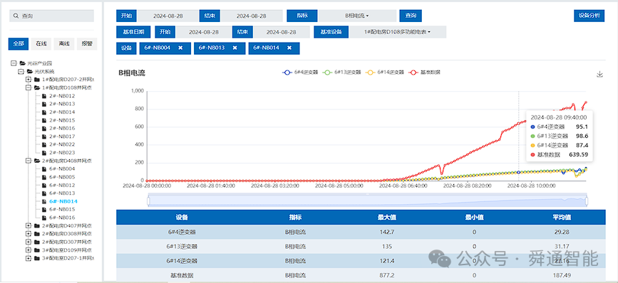
Task: Collapse the 光谷产业园 root node
Action: (14, 63)
